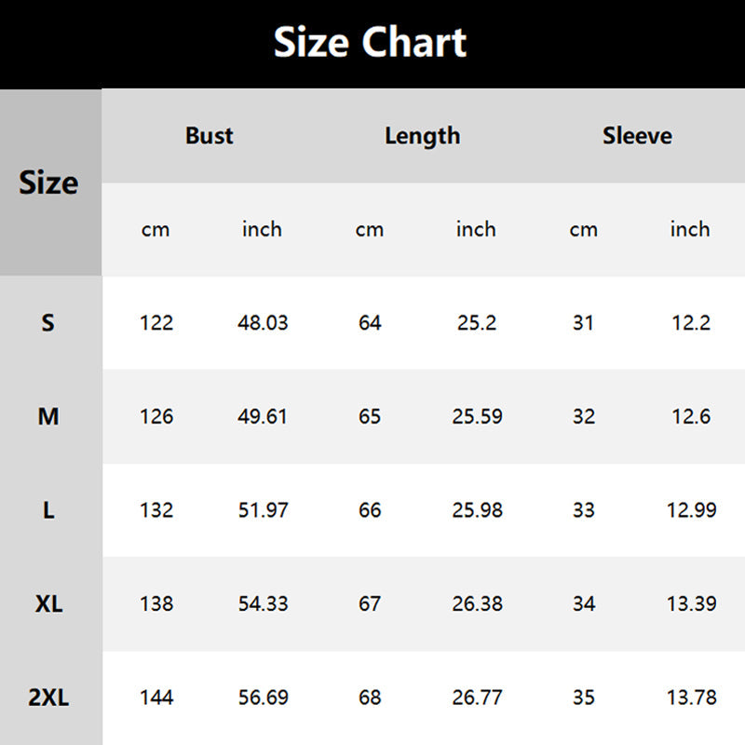Click the 25.98 inch length value
The height and width of the screenshot is (745, 745).
pos(477,510)
